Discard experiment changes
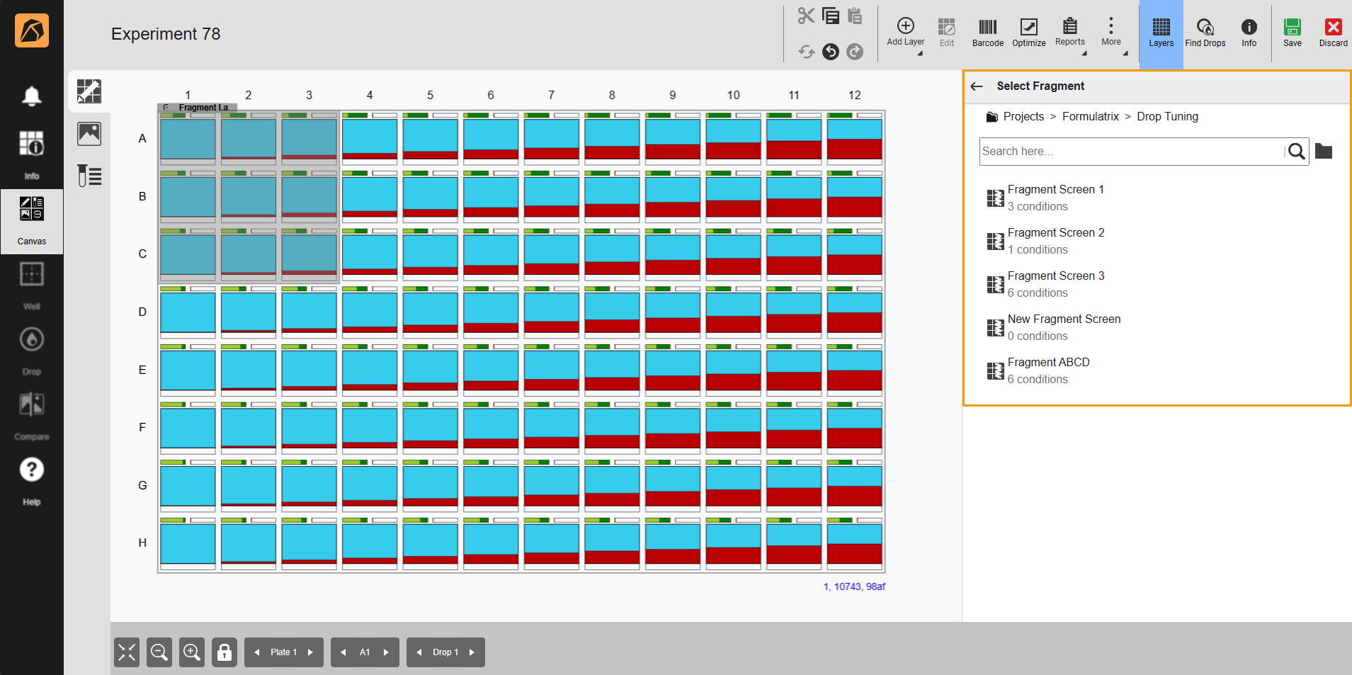Viewport: 1352px width, 675px height. (x=1333, y=33)
